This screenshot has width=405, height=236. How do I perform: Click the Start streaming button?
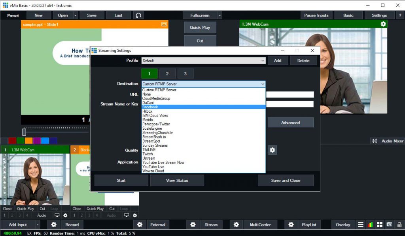click(x=121, y=181)
